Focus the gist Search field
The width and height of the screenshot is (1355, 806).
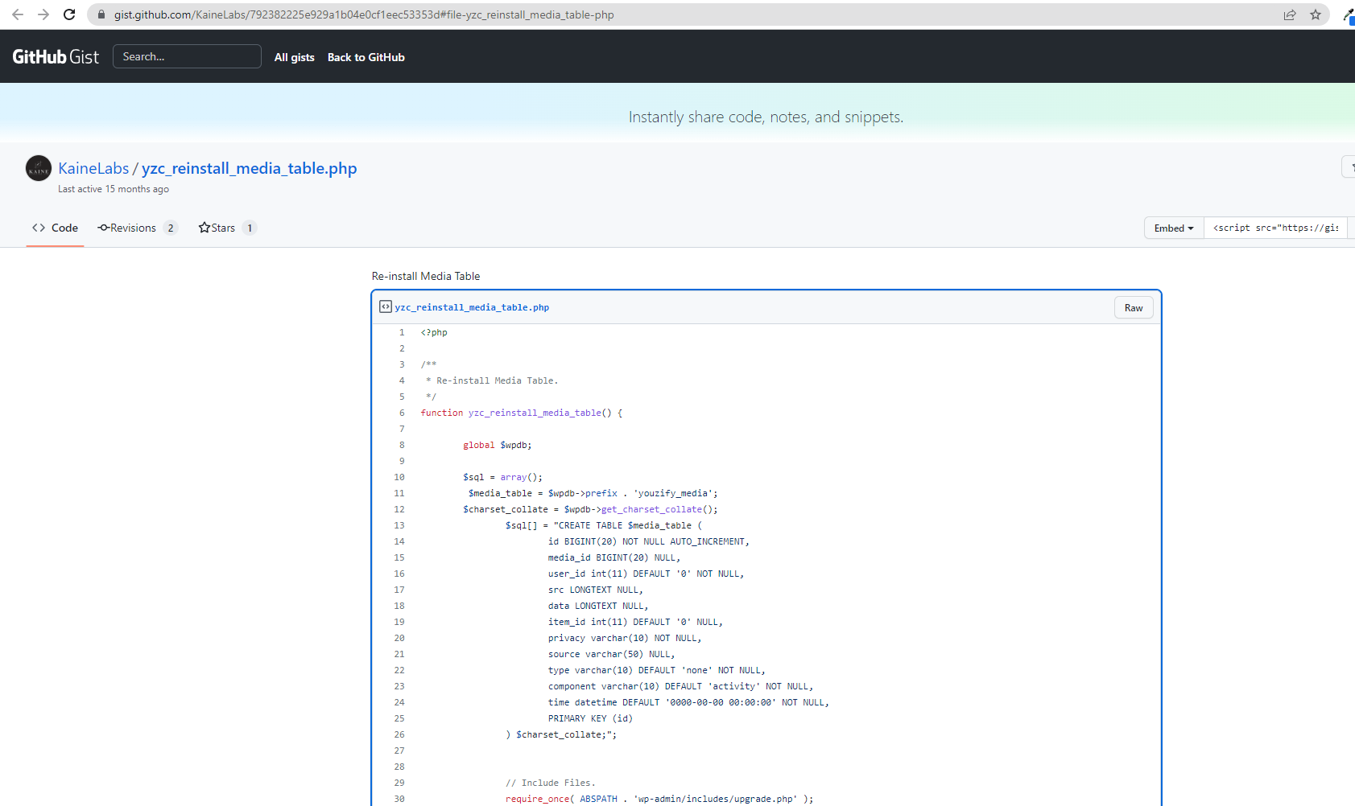[x=187, y=56]
